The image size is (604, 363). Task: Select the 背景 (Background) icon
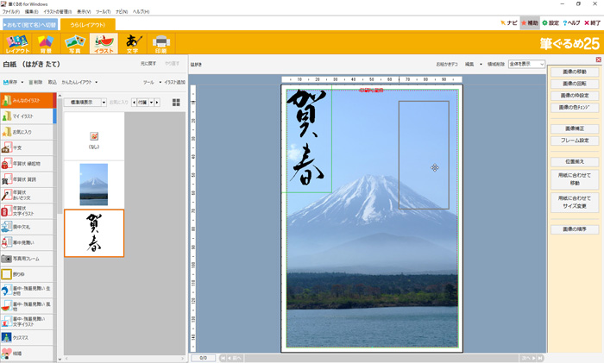click(x=46, y=43)
